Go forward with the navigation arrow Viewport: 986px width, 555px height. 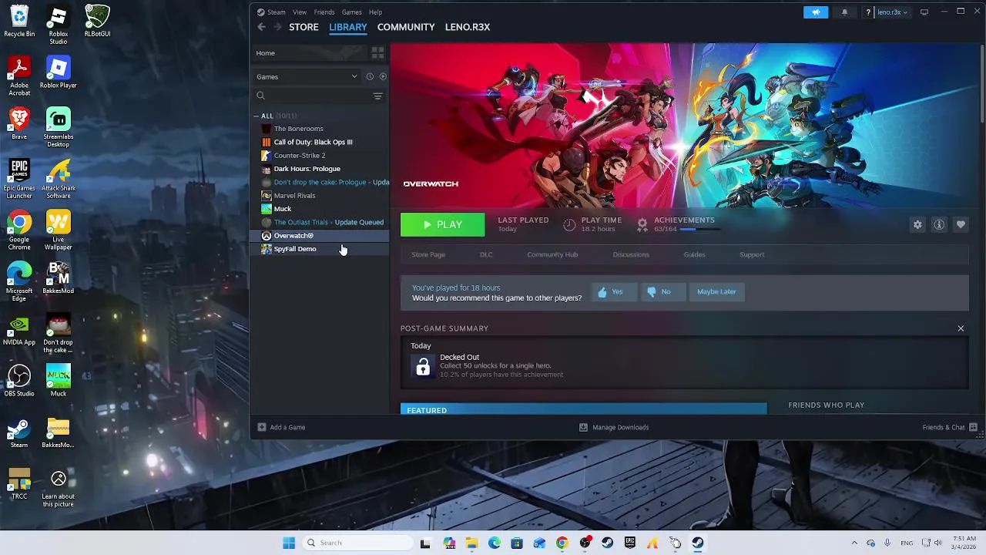[x=277, y=27]
